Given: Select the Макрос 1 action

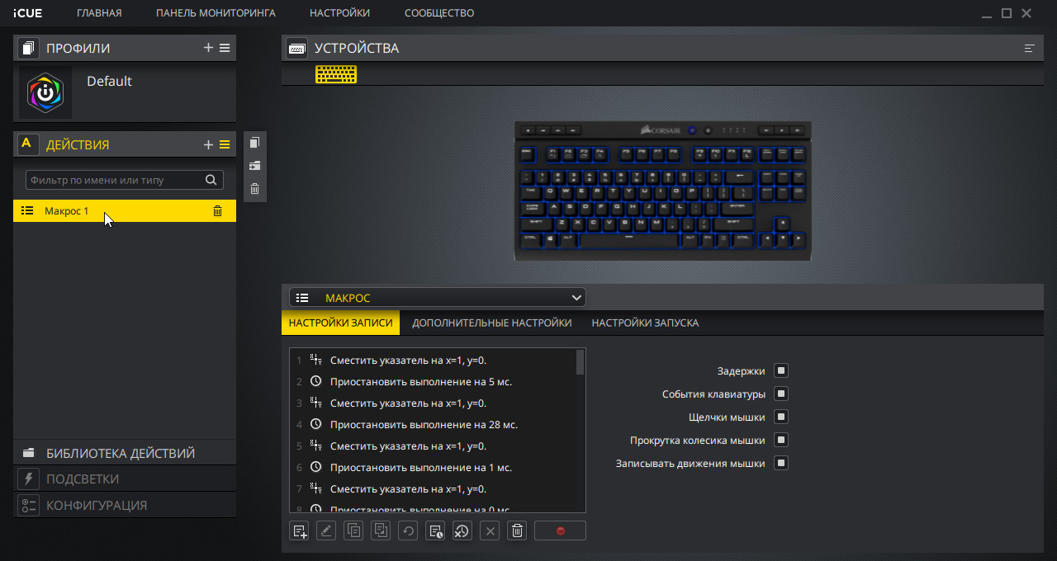Looking at the screenshot, I should point(125,211).
